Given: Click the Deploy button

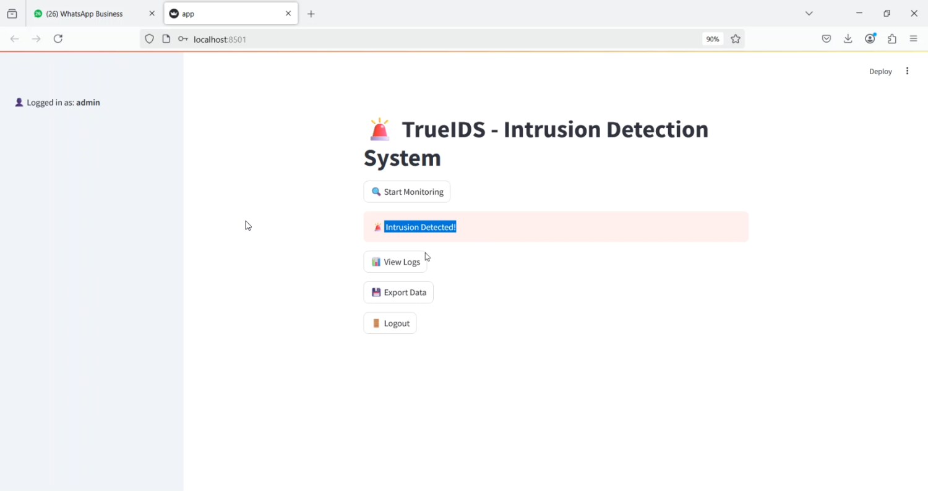Looking at the screenshot, I should point(880,71).
